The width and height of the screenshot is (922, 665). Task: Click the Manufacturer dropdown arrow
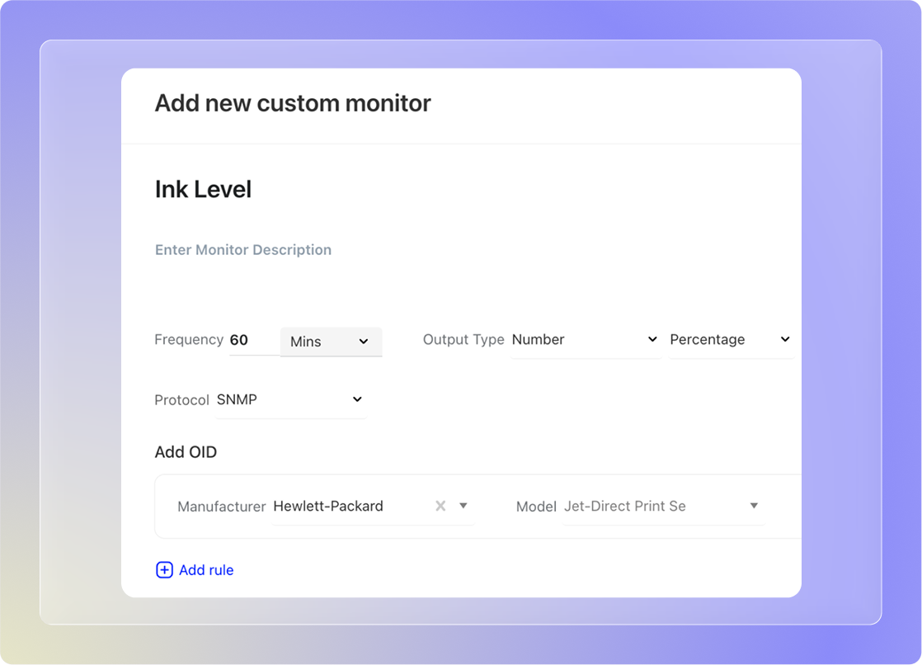[463, 506]
